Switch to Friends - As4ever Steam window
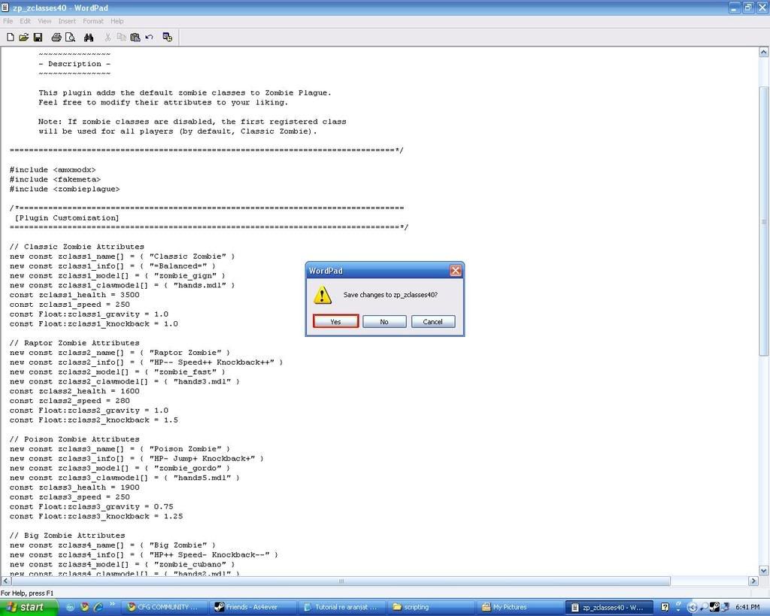The image size is (770, 616). click(251, 607)
